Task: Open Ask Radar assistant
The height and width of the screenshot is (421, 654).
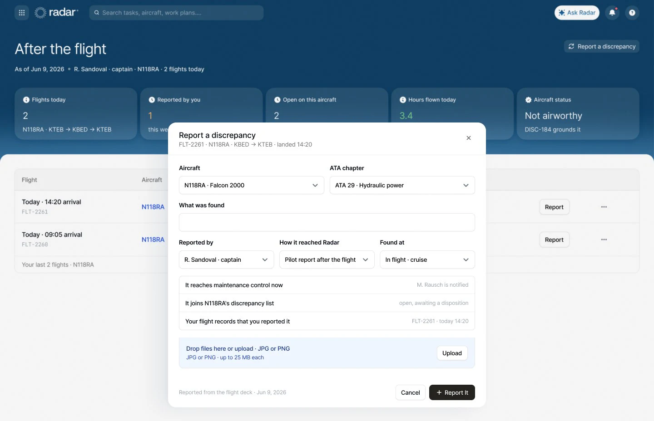Action: [x=577, y=13]
